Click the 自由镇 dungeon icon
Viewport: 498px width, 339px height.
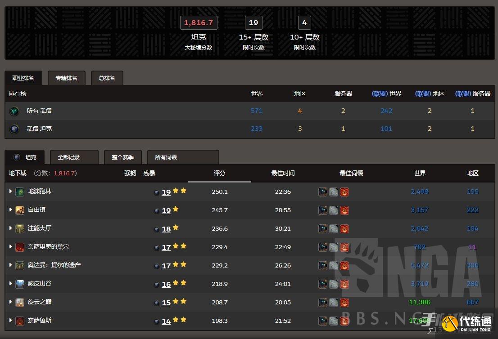tap(20, 210)
